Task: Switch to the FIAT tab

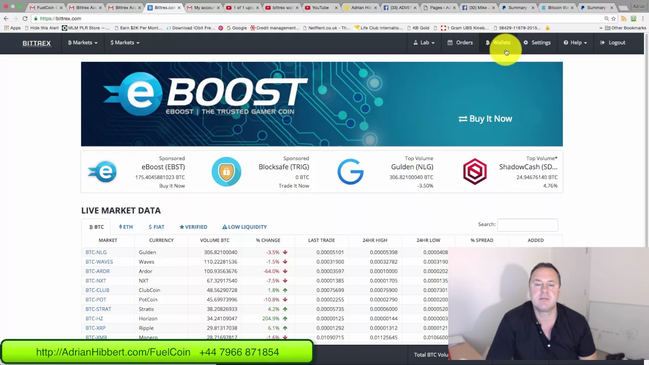Action: pyautogui.click(x=156, y=227)
